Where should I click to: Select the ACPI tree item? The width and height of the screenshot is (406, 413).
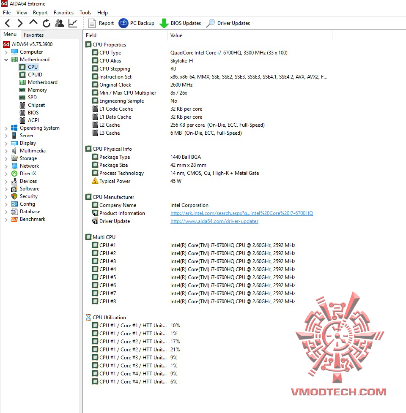pyautogui.click(x=33, y=120)
